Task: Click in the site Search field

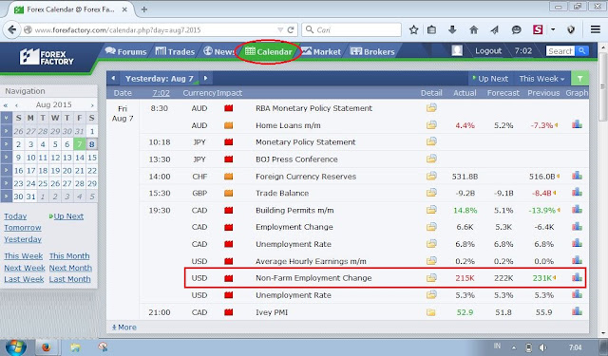Action: click(x=560, y=50)
